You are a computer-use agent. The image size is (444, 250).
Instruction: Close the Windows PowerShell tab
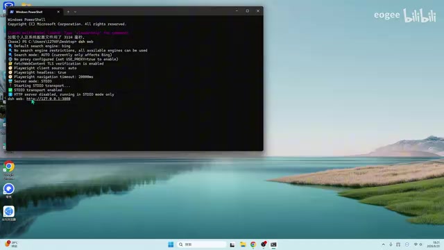coord(58,12)
